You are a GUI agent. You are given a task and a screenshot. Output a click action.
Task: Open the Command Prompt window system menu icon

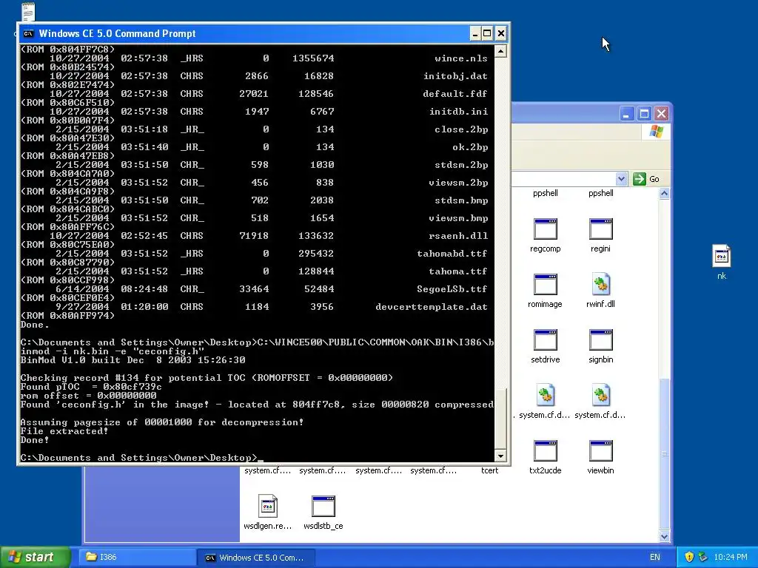tap(29, 33)
